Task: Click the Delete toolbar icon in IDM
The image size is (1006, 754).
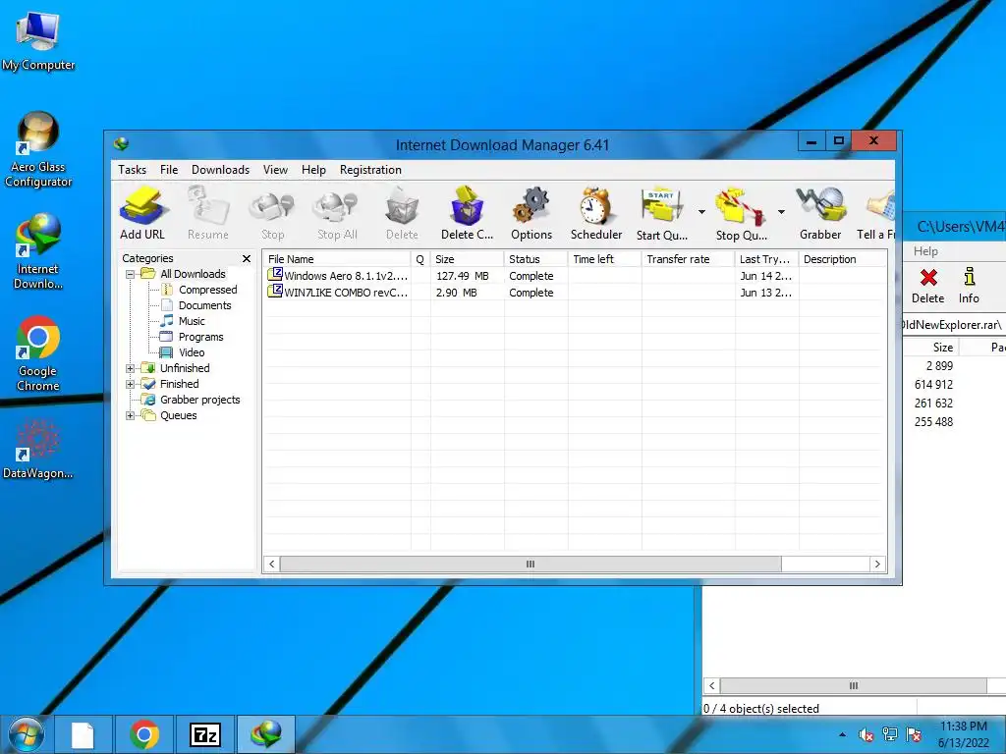Action: [x=402, y=214]
